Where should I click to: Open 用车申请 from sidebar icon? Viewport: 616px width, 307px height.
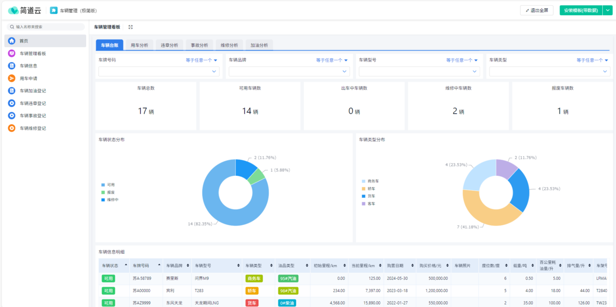11,78
